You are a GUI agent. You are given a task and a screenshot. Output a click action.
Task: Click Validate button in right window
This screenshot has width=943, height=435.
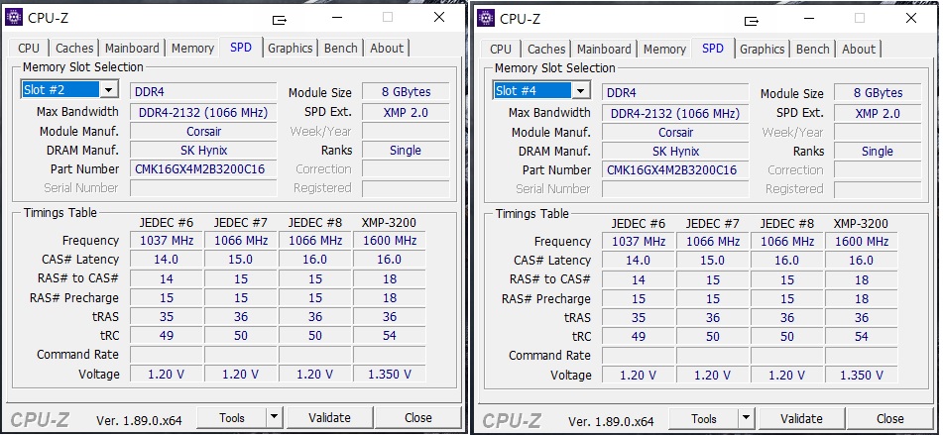(x=801, y=418)
